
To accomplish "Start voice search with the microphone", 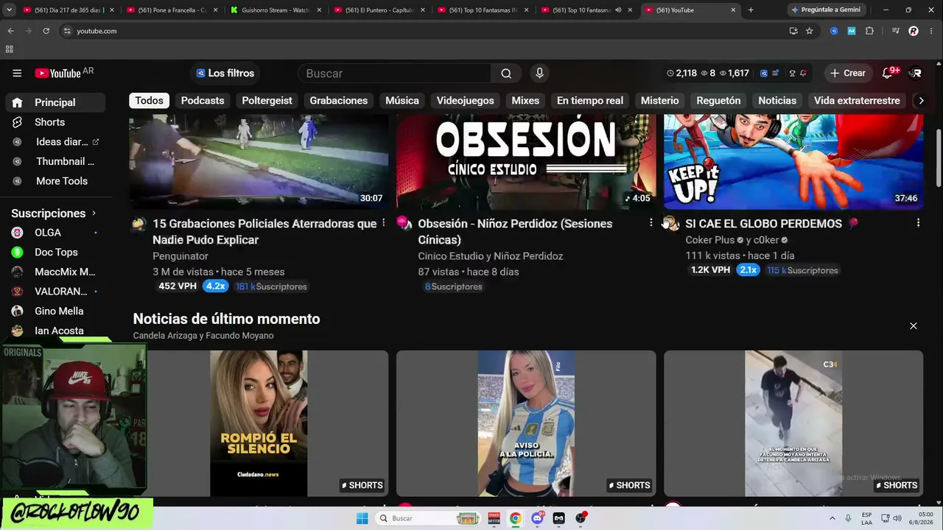I will [539, 74].
